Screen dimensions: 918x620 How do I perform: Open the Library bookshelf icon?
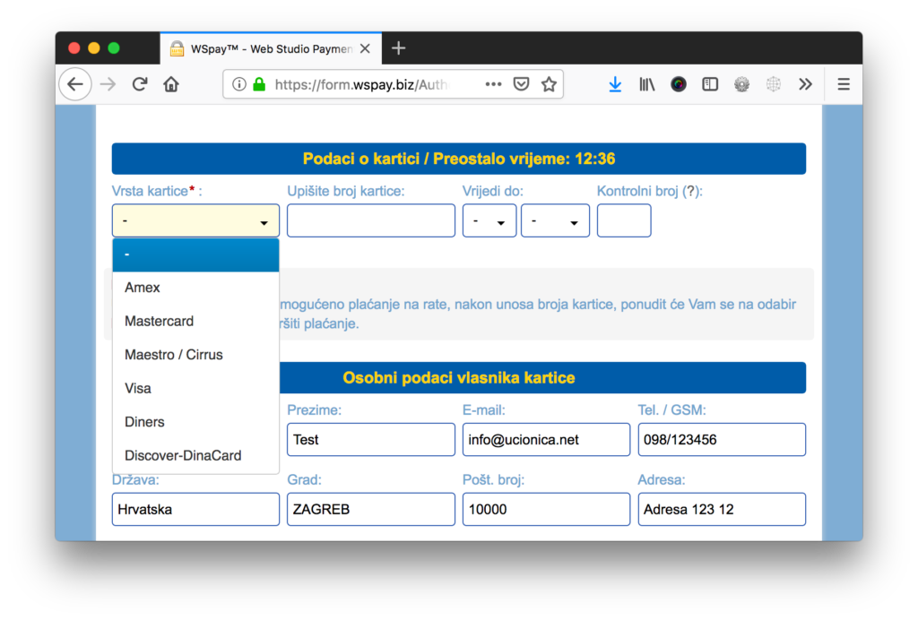(646, 84)
